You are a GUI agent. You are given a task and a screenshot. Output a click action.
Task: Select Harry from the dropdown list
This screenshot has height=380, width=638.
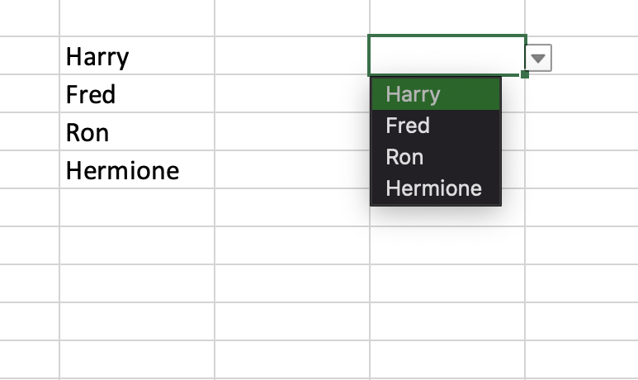pyautogui.click(x=436, y=94)
